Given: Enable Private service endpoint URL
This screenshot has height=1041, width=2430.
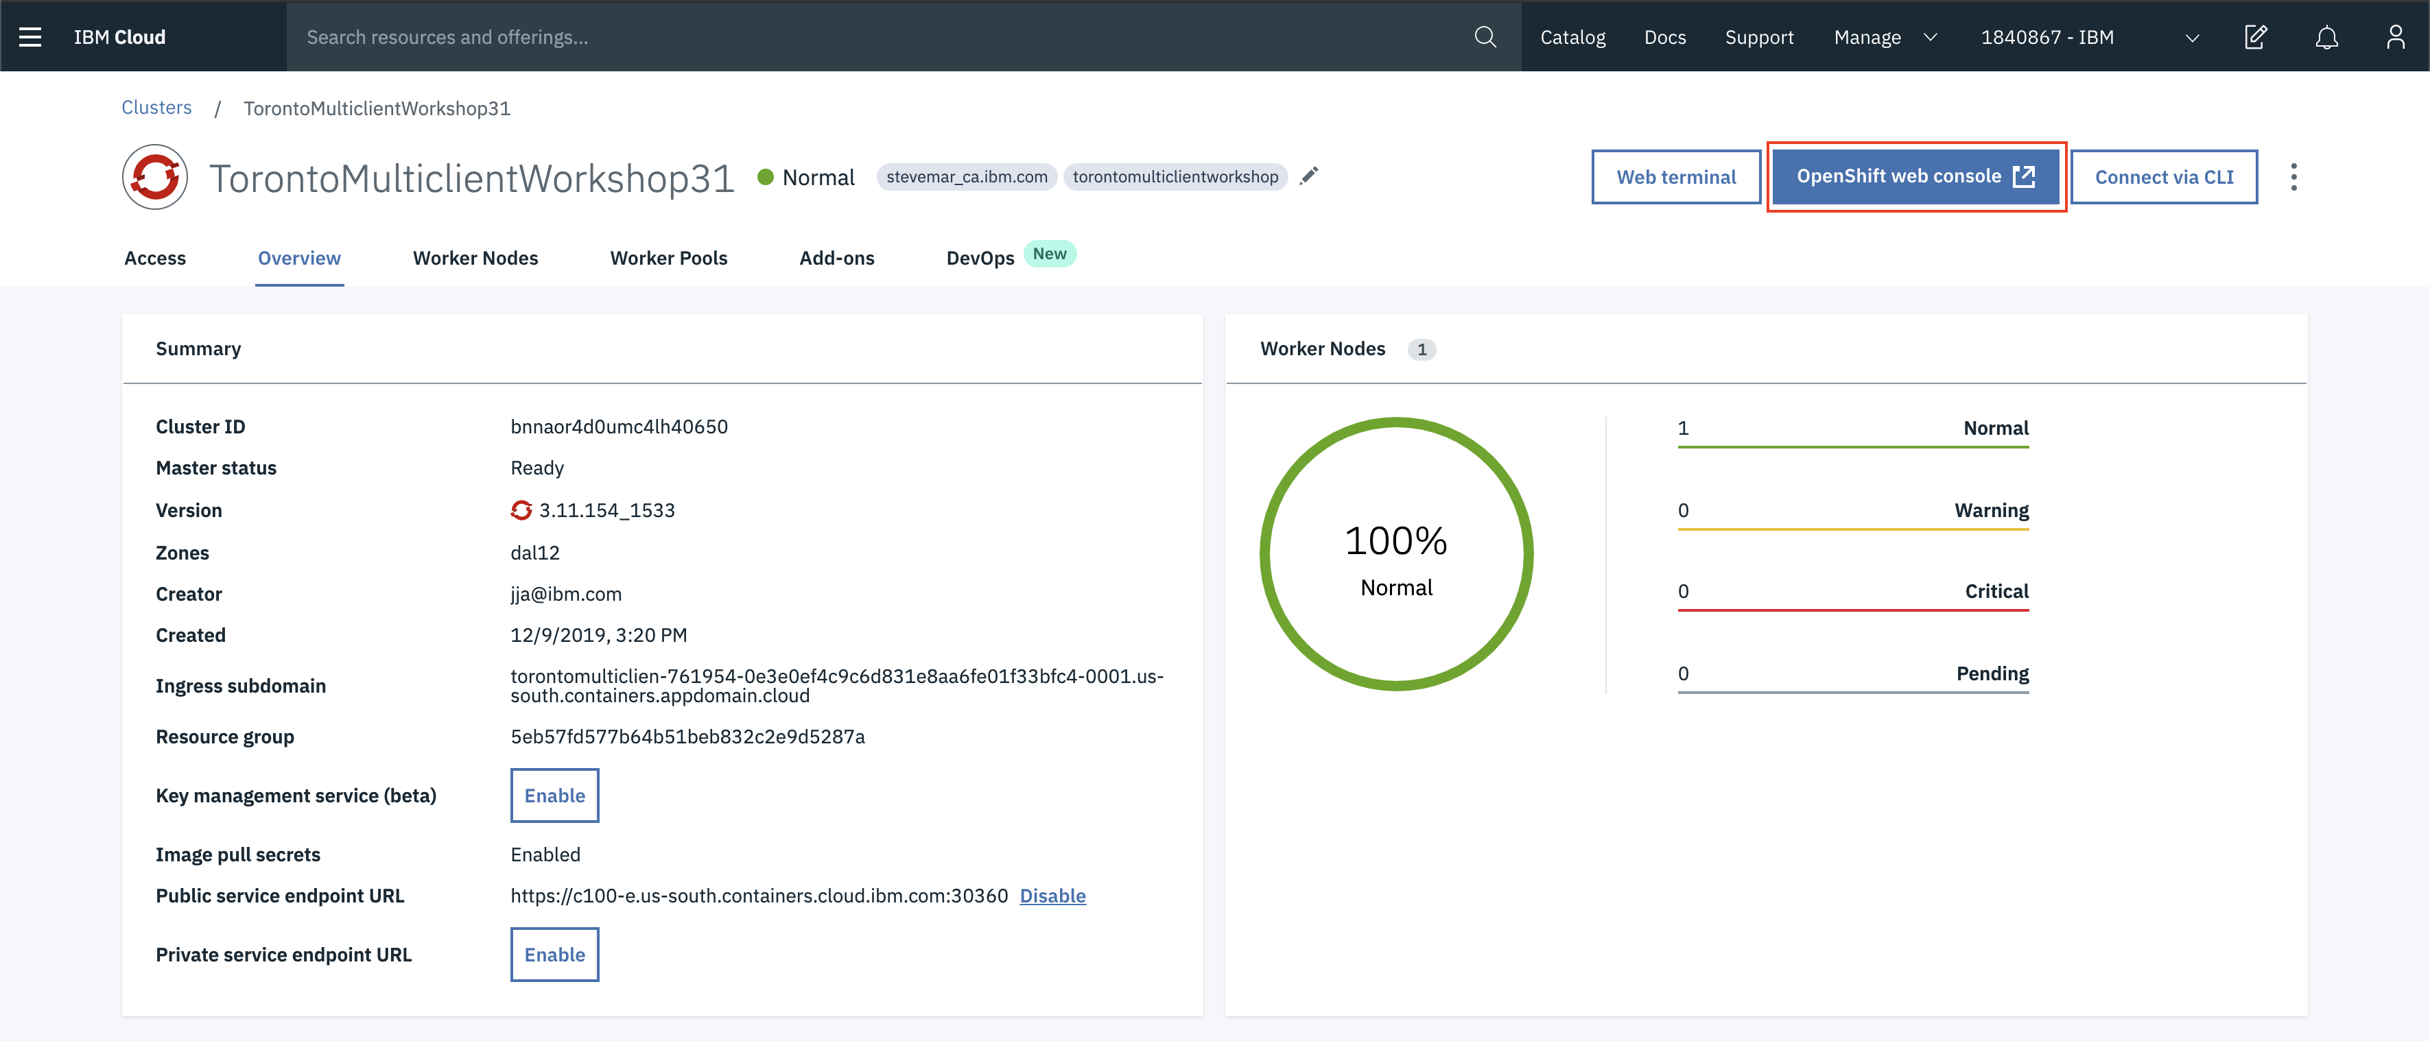Looking at the screenshot, I should pos(554,955).
